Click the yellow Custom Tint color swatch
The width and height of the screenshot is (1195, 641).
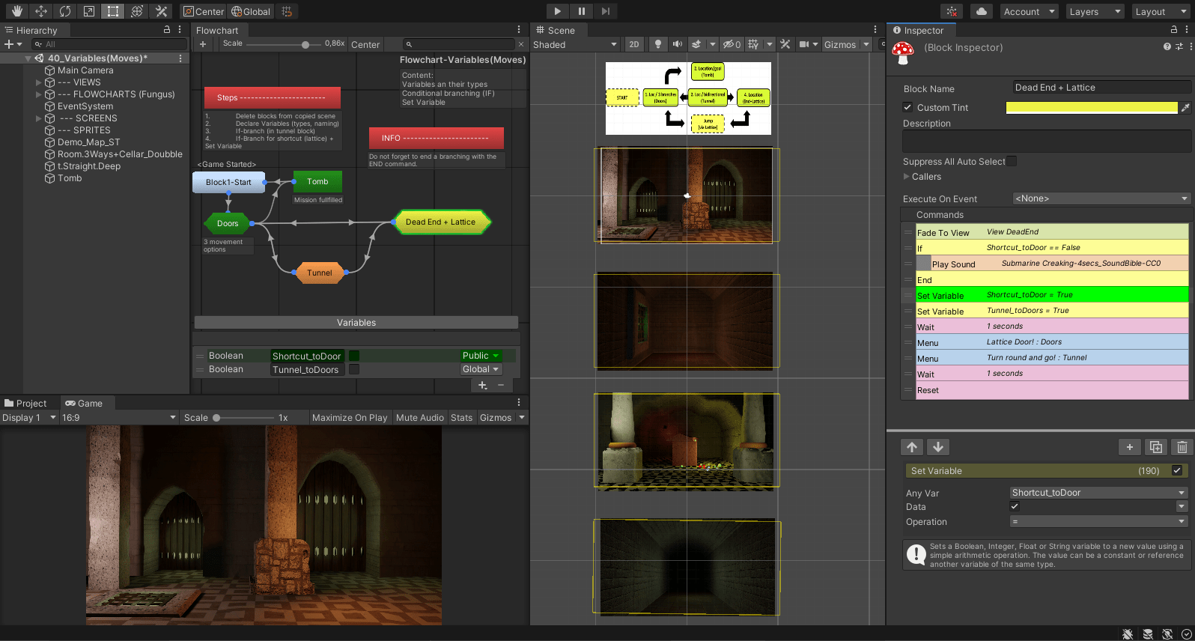1091,108
